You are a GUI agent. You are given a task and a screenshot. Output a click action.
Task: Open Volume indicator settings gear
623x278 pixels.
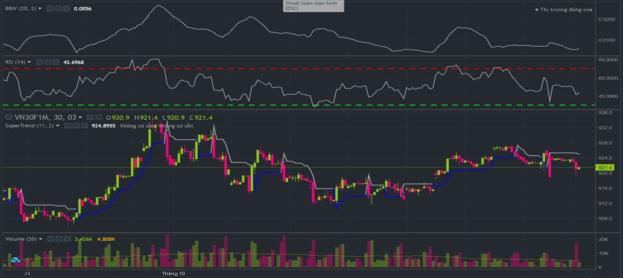click(59, 239)
